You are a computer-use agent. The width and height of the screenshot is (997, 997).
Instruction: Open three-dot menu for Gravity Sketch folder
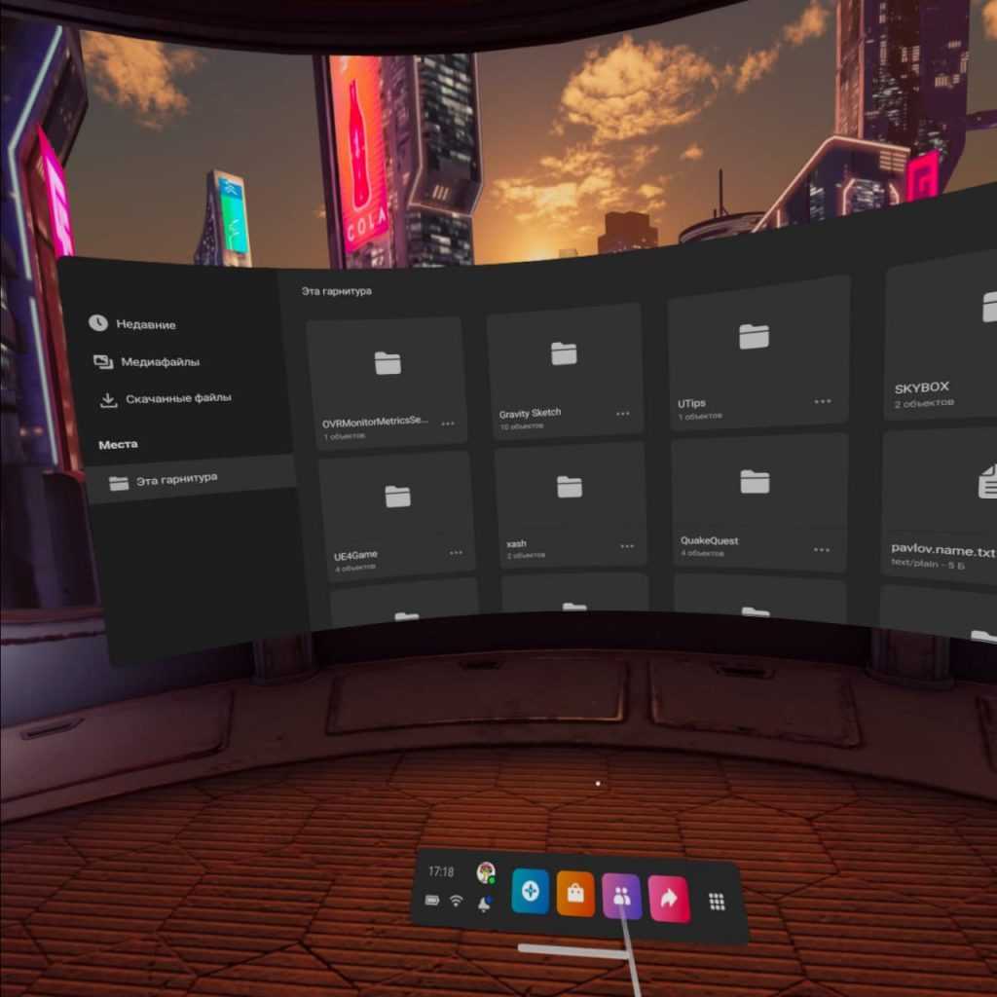(623, 414)
